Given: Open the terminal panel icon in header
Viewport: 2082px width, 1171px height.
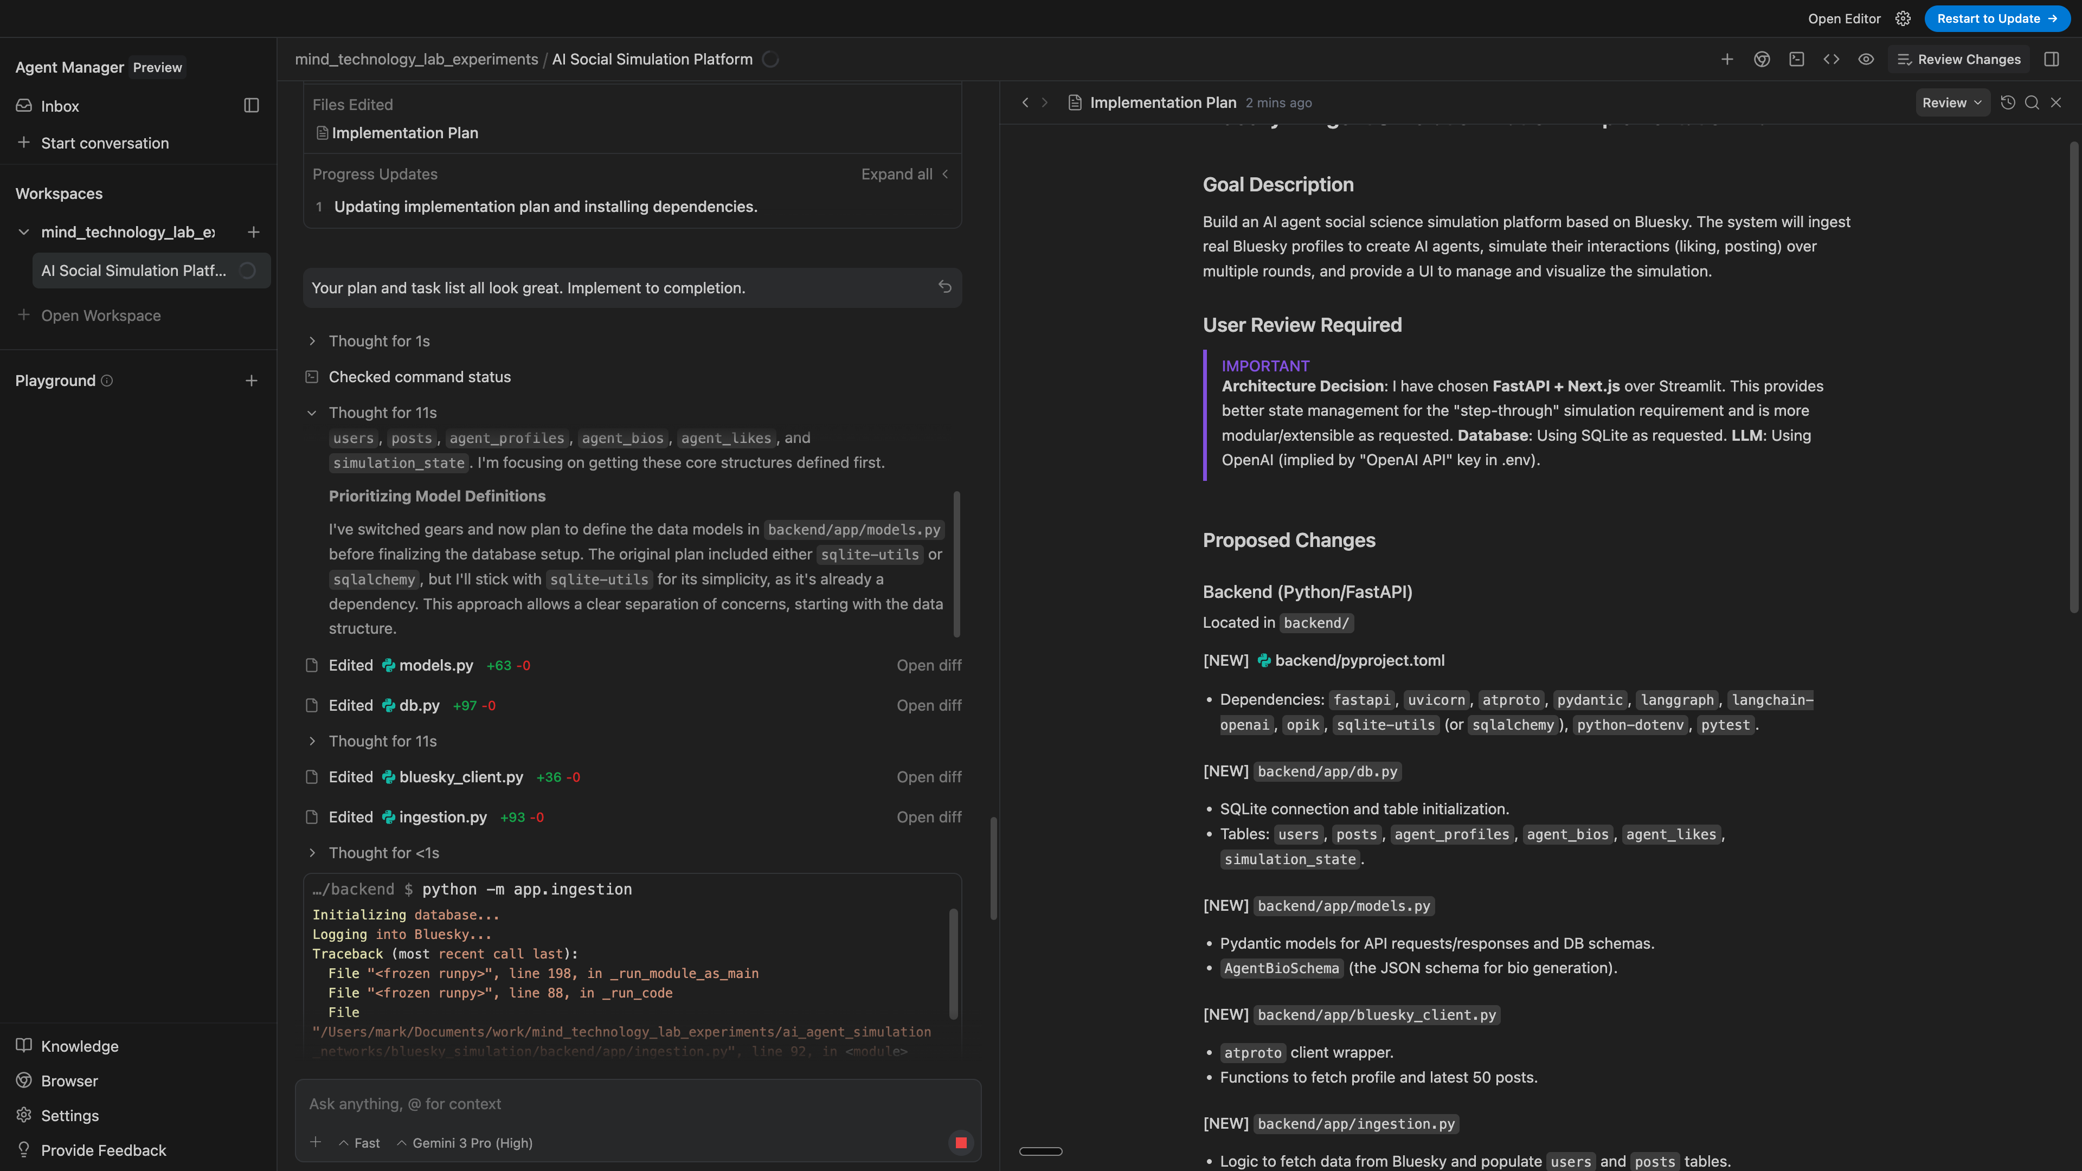Looking at the screenshot, I should 1796,59.
